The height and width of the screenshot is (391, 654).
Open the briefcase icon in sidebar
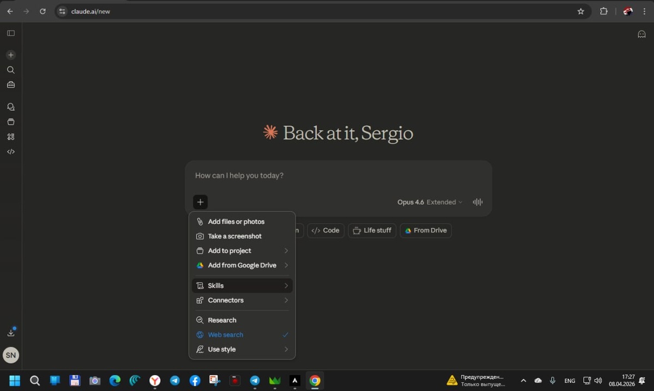(x=11, y=84)
